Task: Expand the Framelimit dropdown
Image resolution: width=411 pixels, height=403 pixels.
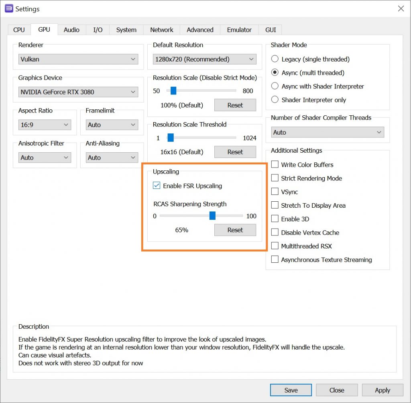Action: point(112,125)
